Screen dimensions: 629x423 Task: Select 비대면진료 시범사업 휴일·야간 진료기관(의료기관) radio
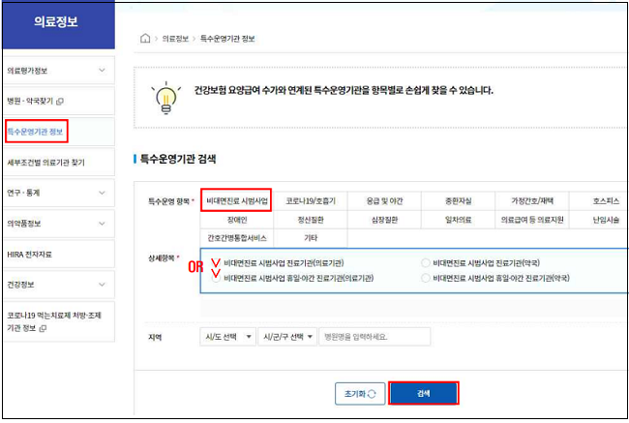[216, 278]
